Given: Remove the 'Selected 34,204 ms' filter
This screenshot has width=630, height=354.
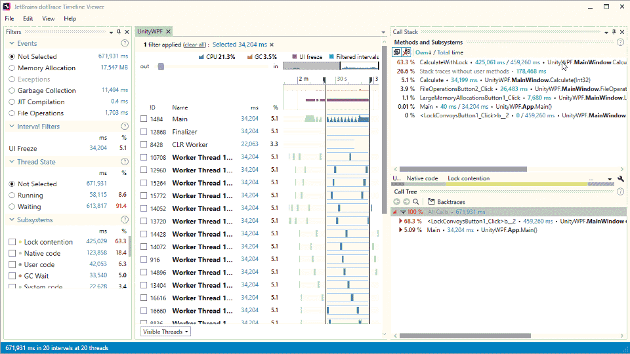Looking at the screenshot, I should point(272,45).
